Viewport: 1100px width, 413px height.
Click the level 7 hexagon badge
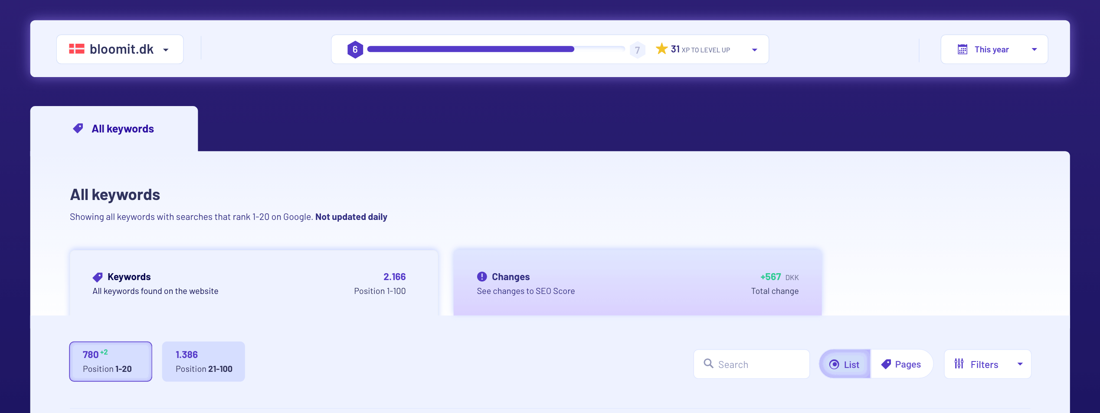(637, 50)
